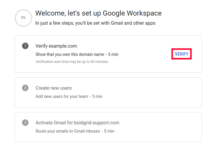
Task: Click "Add new users for your team" description
Action: [x=62, y=96]
